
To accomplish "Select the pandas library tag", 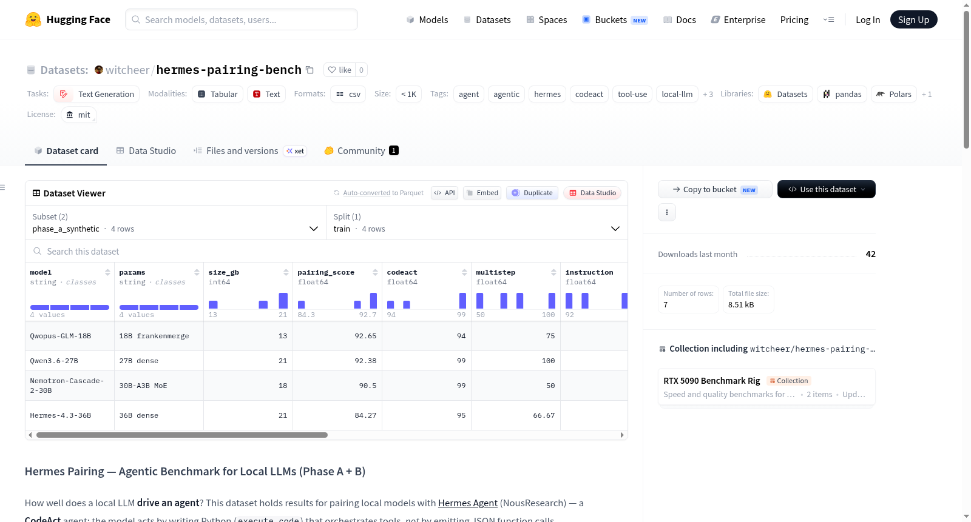I will coord(842,94).
